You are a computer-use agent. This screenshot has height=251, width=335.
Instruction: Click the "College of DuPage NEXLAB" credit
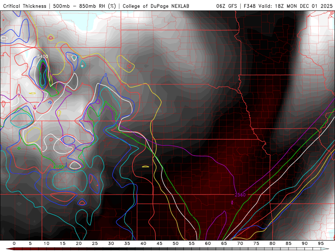click(x=156, y=6)
